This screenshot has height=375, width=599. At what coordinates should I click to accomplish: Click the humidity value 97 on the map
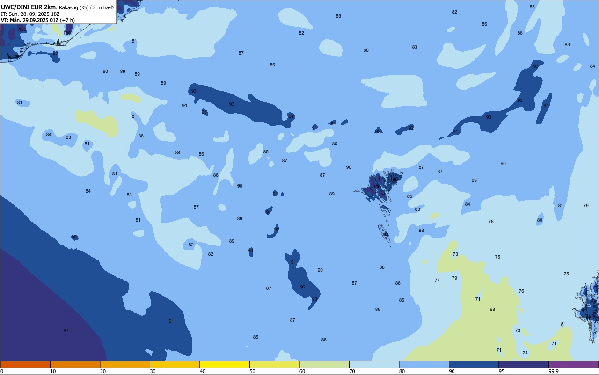(66, 331)
